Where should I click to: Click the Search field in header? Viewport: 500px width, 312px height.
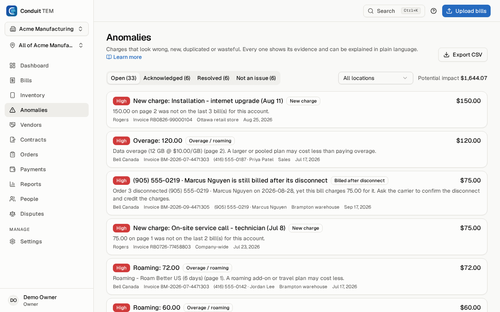394,11
